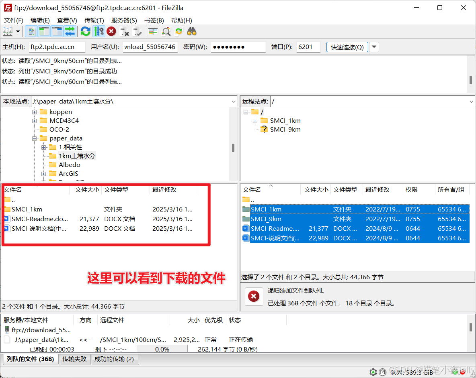Switch to 列队的文件 (368) tab

[x=31, y=359]
